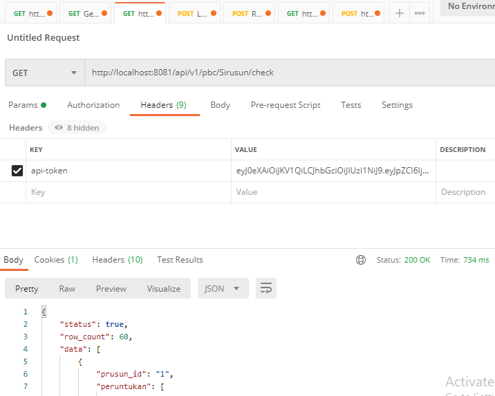The height and width of the screenshot is (396, 495).
Task: Toggle line wrap icon in response toolbar
Action: (x=265, y=288)
